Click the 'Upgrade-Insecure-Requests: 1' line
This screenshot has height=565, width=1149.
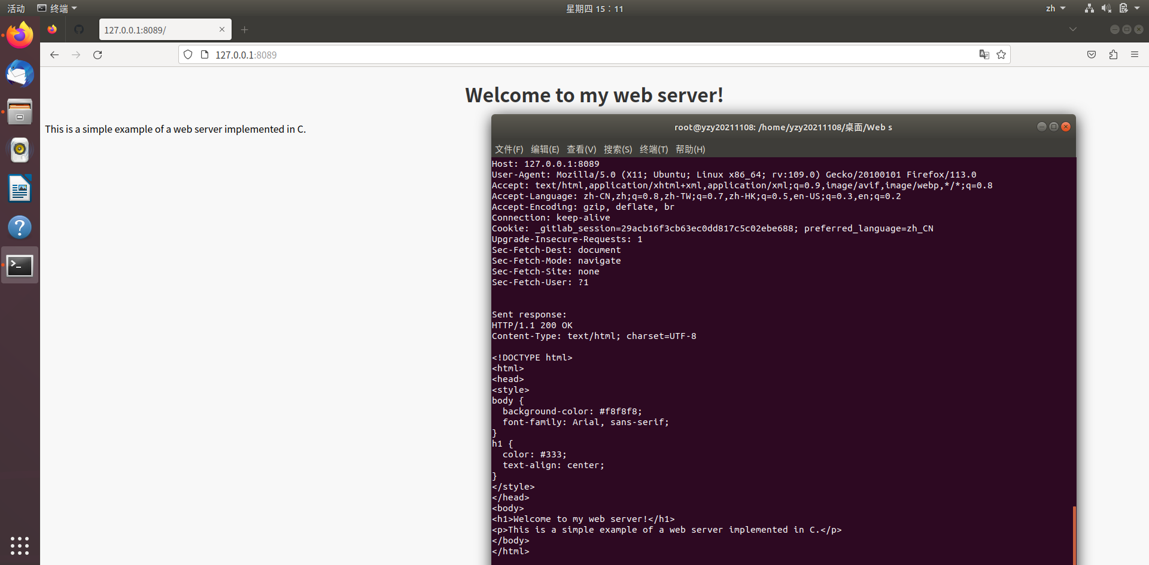point(567,239)
